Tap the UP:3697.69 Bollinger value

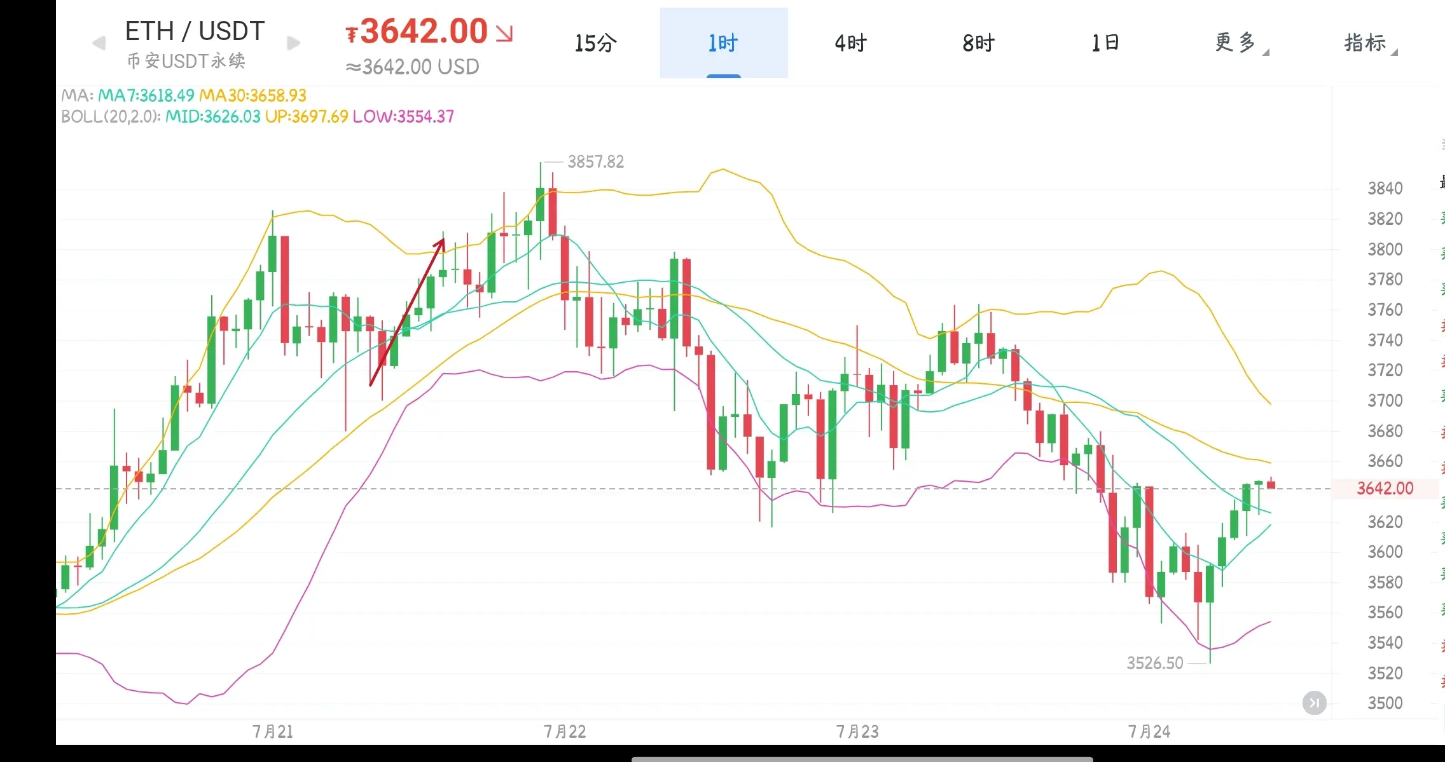[x=307, y=116]
